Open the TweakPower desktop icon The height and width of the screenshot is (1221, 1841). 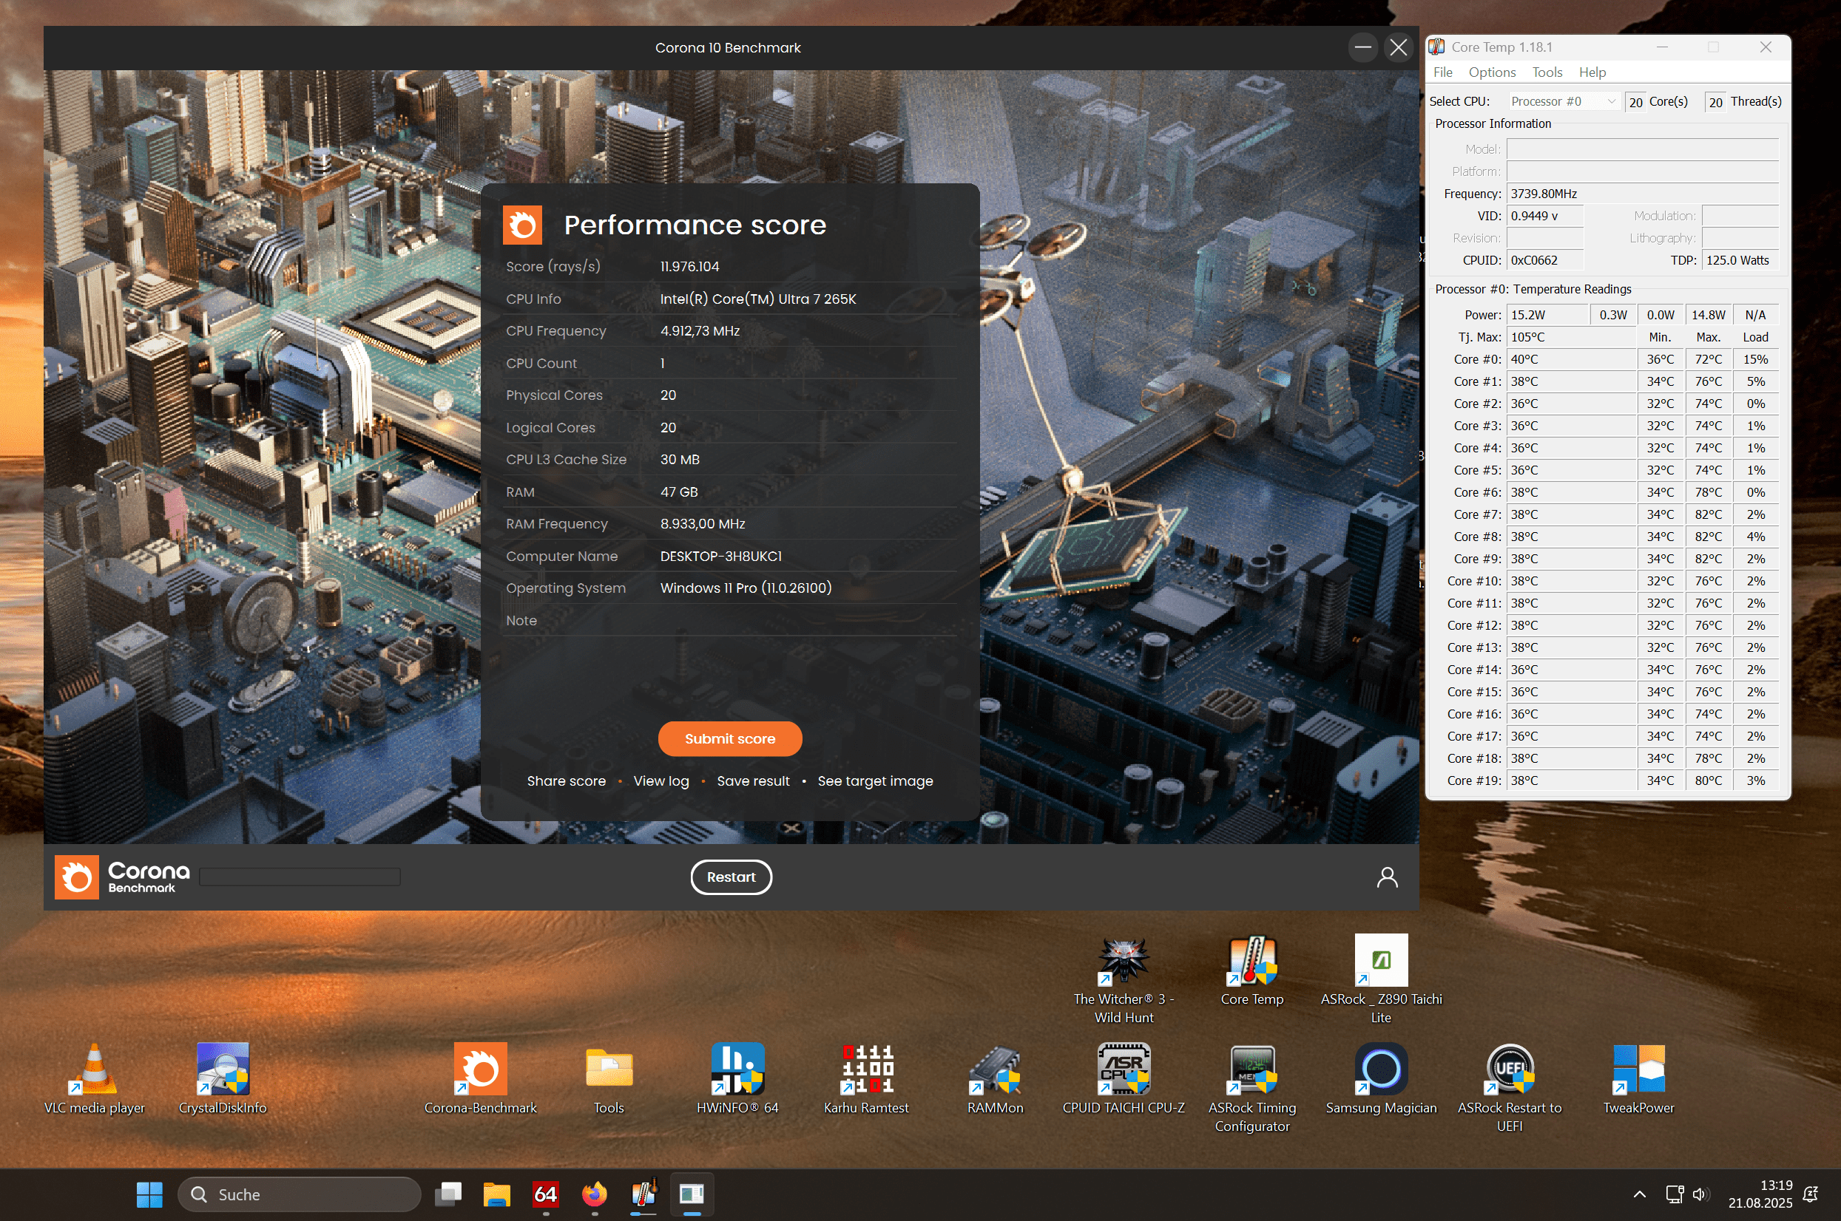coord(1638,1070)
